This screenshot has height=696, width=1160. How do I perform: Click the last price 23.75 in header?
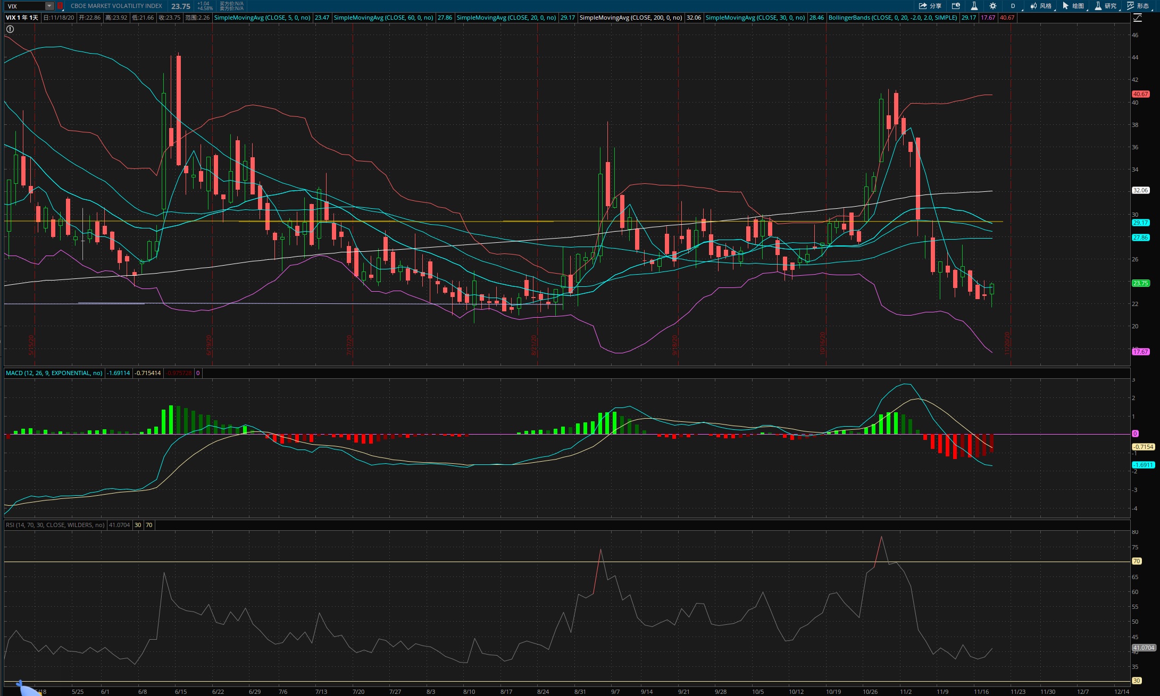(x=181, y=6)
